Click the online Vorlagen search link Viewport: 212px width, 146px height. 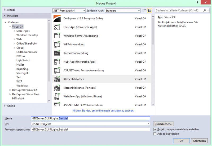(x=103, y=111)
